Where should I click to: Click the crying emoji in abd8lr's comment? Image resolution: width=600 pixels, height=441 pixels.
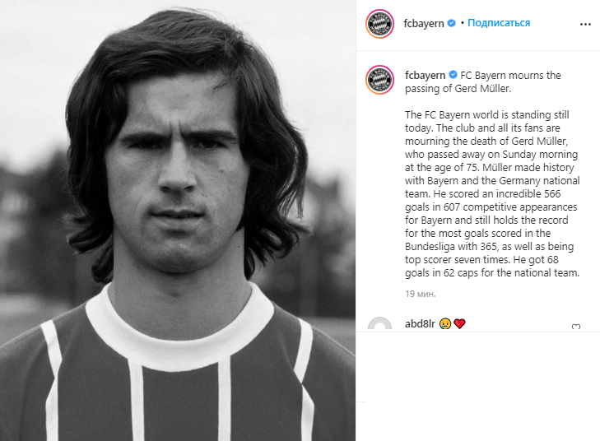444,323
